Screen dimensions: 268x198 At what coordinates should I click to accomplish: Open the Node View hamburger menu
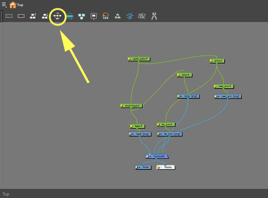[4, 5]
